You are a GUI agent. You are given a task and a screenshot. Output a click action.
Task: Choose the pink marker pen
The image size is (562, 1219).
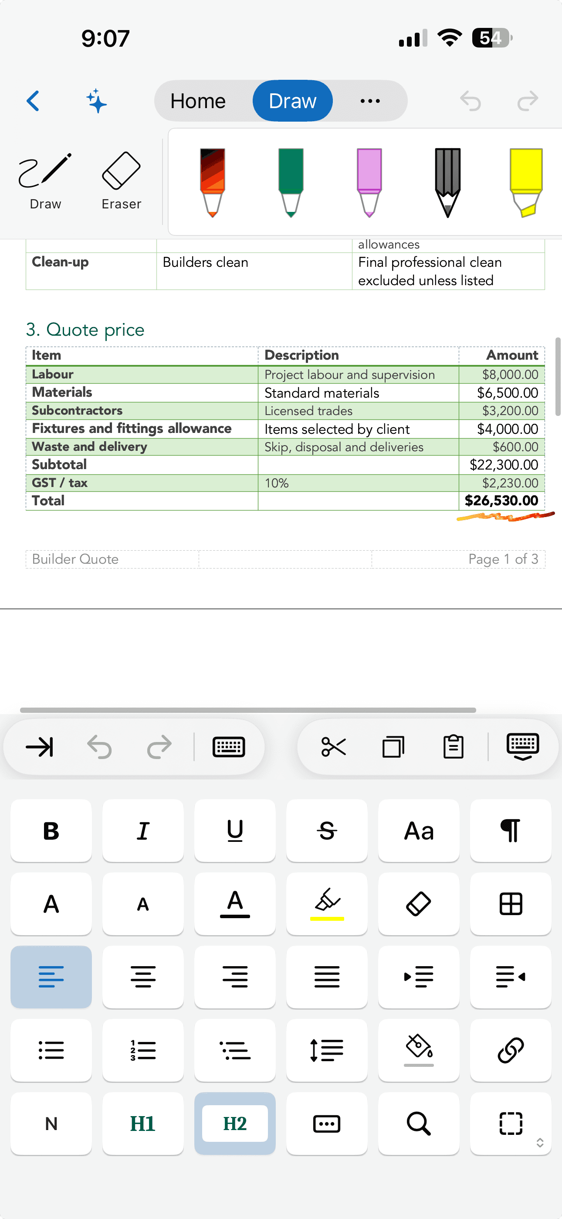(369, 183)
